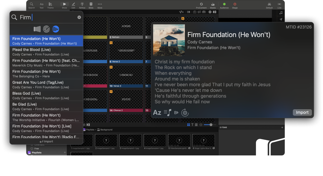Viewport: 323px width, 176px height.
Task: Click the Bb key icon in song preview
Action: pos(176,112)
